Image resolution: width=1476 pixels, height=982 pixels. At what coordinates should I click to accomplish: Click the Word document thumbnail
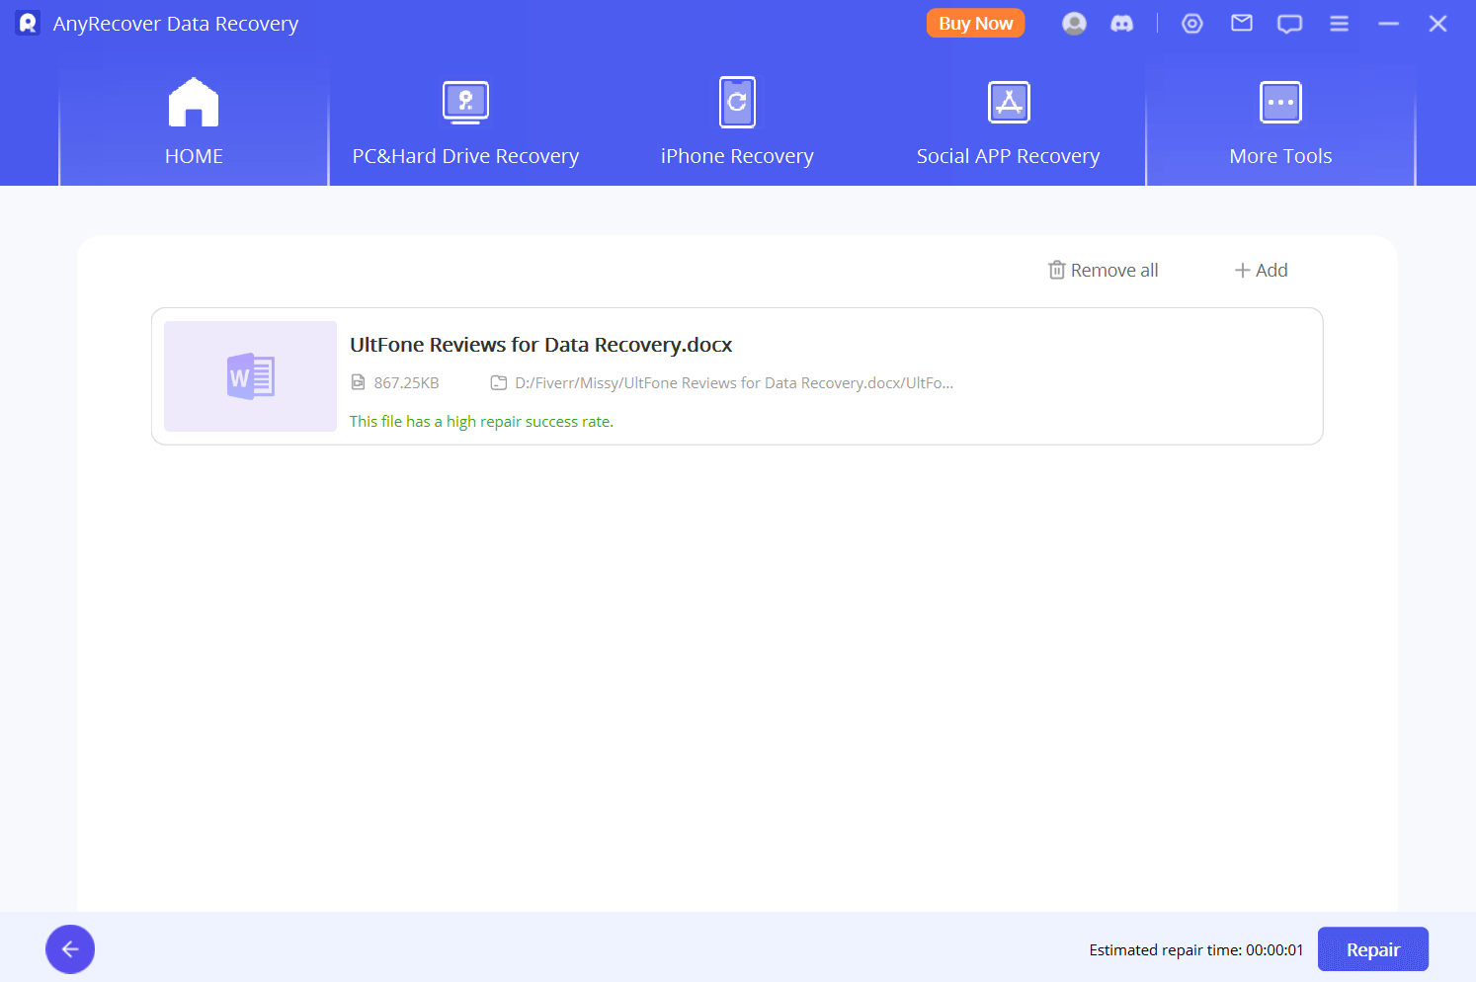[250, 376]
